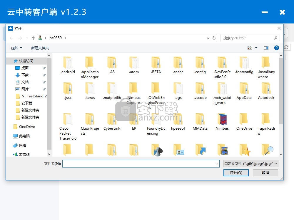Open the .ApplicationManager folder
This screenshot has width=294, height=220.
[x=90, y=67]
